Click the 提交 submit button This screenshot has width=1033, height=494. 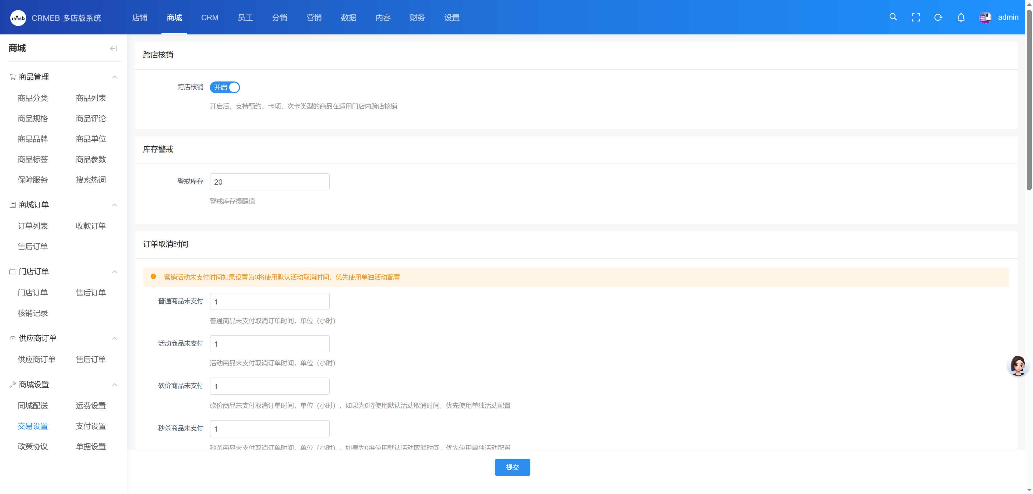[512, 467]
